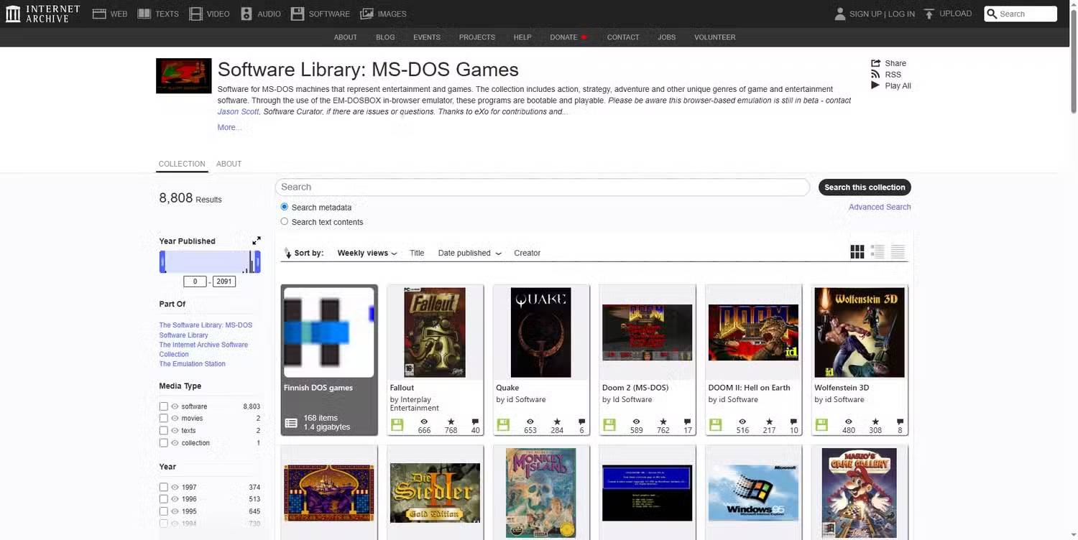The width and height of the screenshot is (1078, 540).
Task: Click the collection search input field
Action: click(543, 187)
